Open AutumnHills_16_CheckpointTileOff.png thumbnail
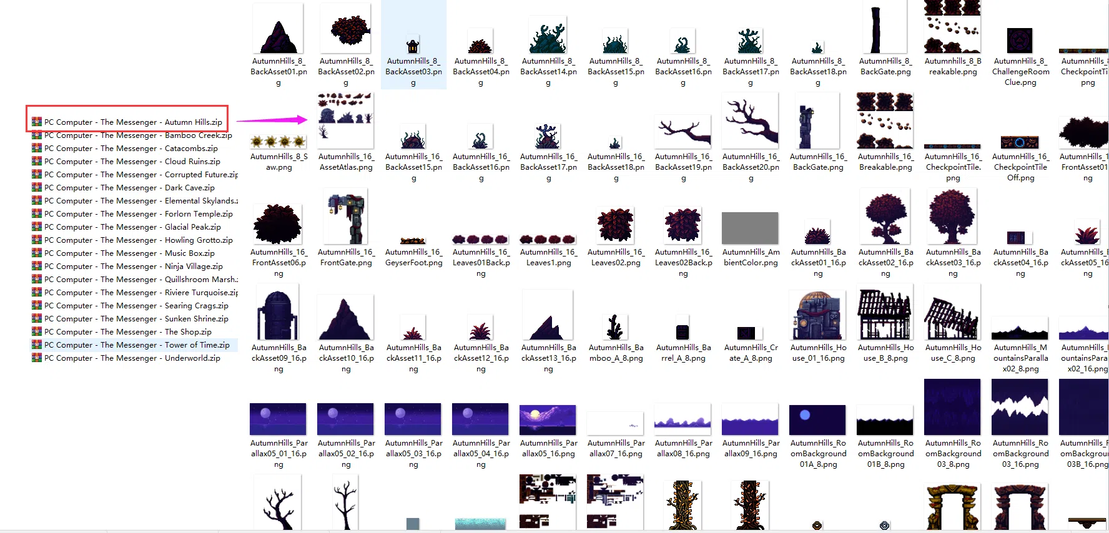The width and height of the screenshot is (1109, 533). 1020,142
